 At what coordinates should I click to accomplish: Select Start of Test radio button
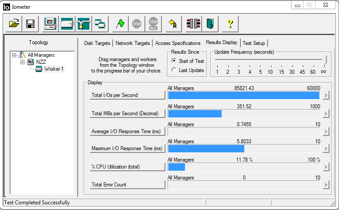click(x=174, y=61)
